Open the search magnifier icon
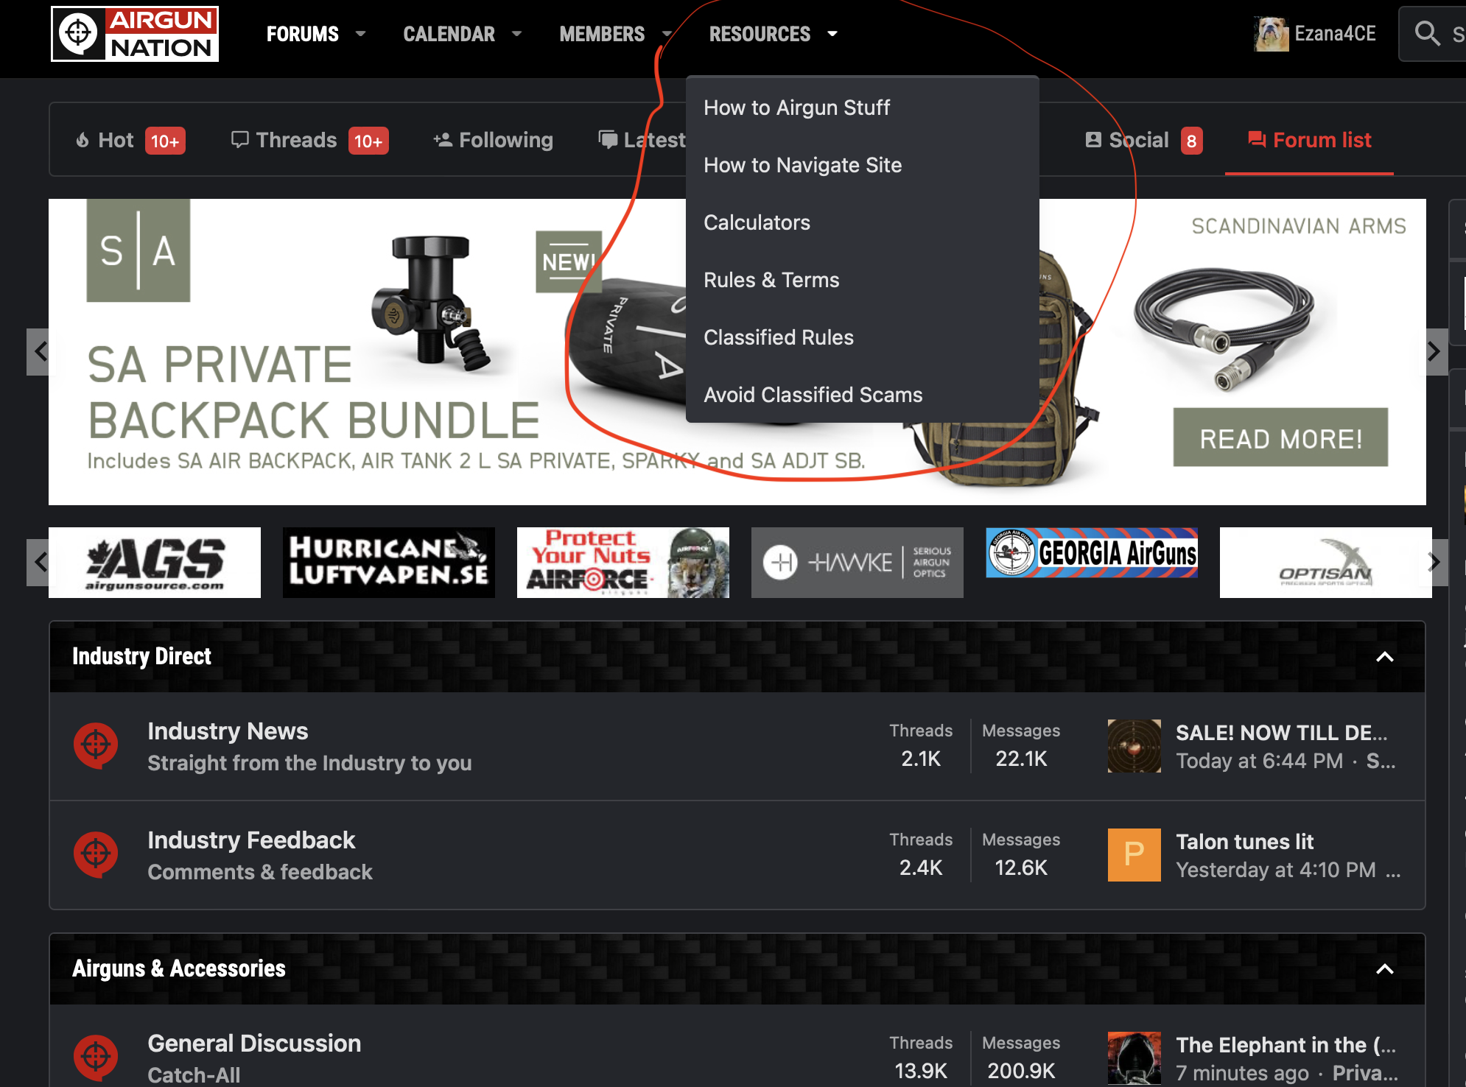The width and height of the screenshot is (1466, 1087). point(1428,33)
